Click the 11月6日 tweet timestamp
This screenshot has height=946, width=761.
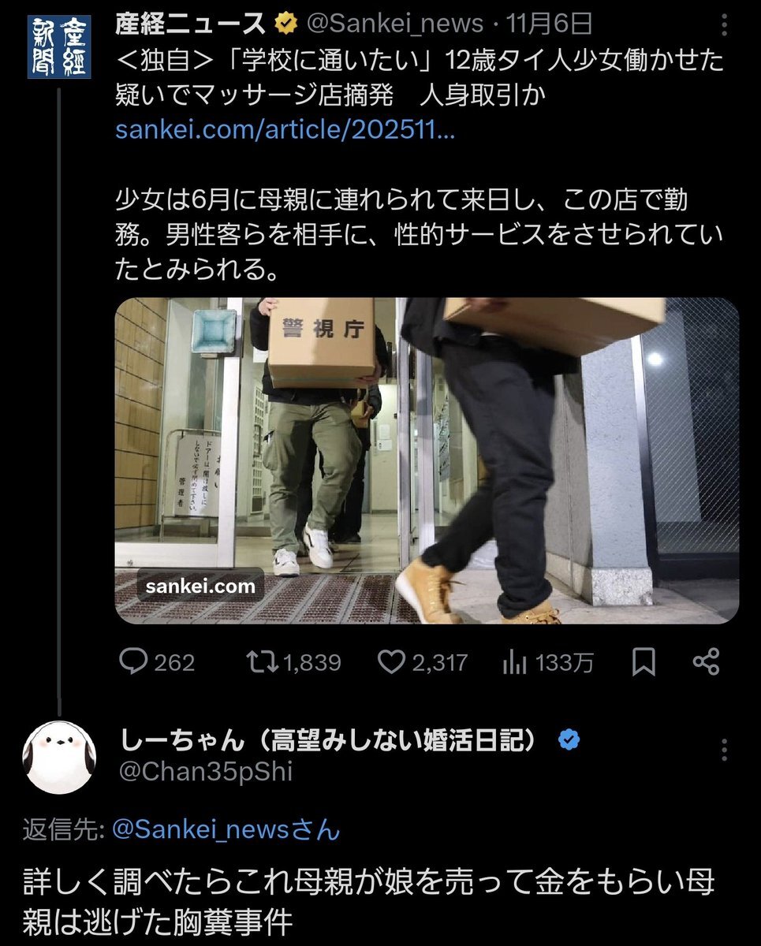coord(550,24)
